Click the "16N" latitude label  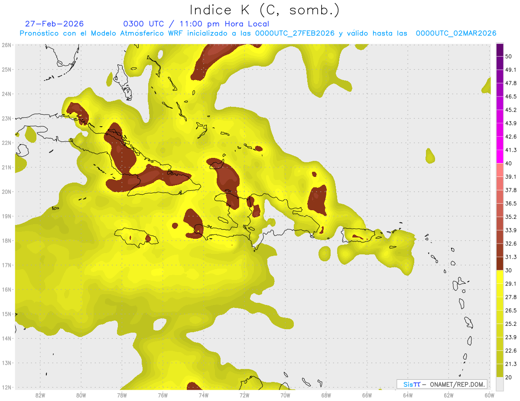(6, 289)
